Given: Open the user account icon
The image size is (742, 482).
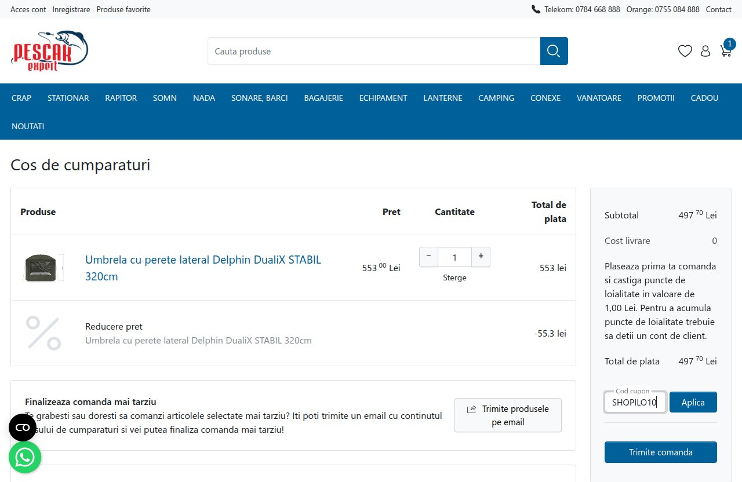Looking at the screenshot, I should pos(705,51).
